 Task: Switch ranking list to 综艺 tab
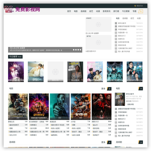point(132,18)
